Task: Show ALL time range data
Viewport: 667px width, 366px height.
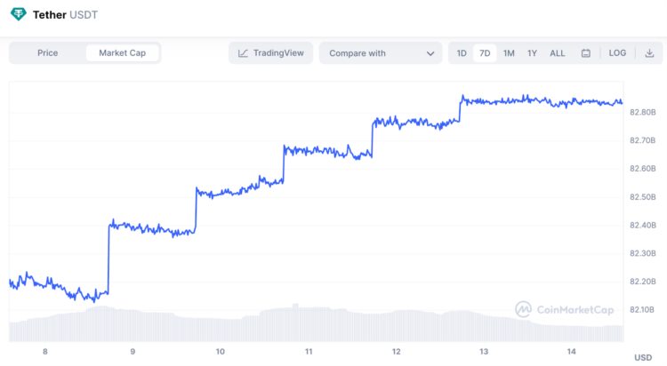Action: coord(558,53)
